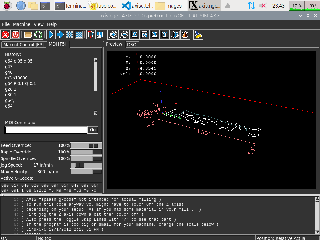Toggle the Emergency Stop button
320x240 pixels.
5,35
